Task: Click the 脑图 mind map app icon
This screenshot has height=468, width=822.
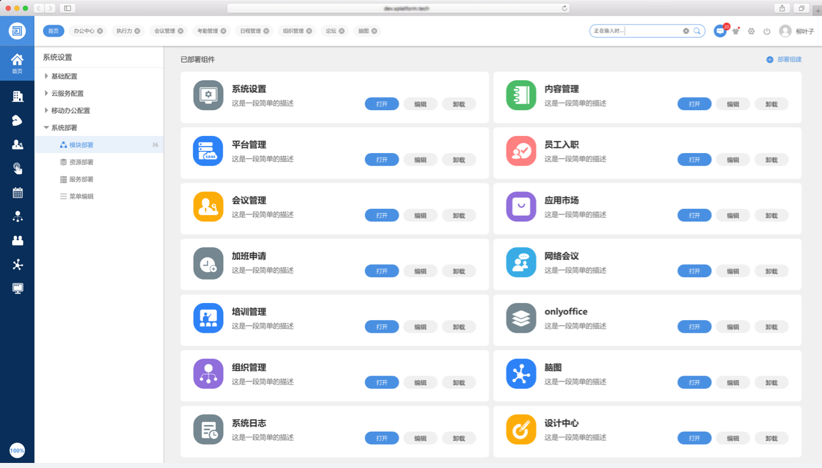Action: point(521,374)
